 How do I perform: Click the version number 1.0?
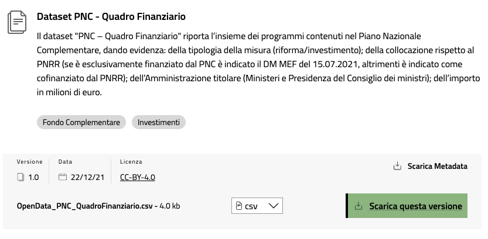pos(33,177)
